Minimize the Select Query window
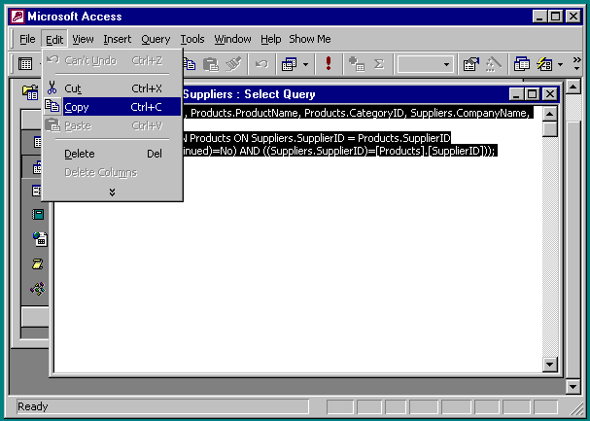The height and width of the screenshot is (421, 590). [516, 94]
